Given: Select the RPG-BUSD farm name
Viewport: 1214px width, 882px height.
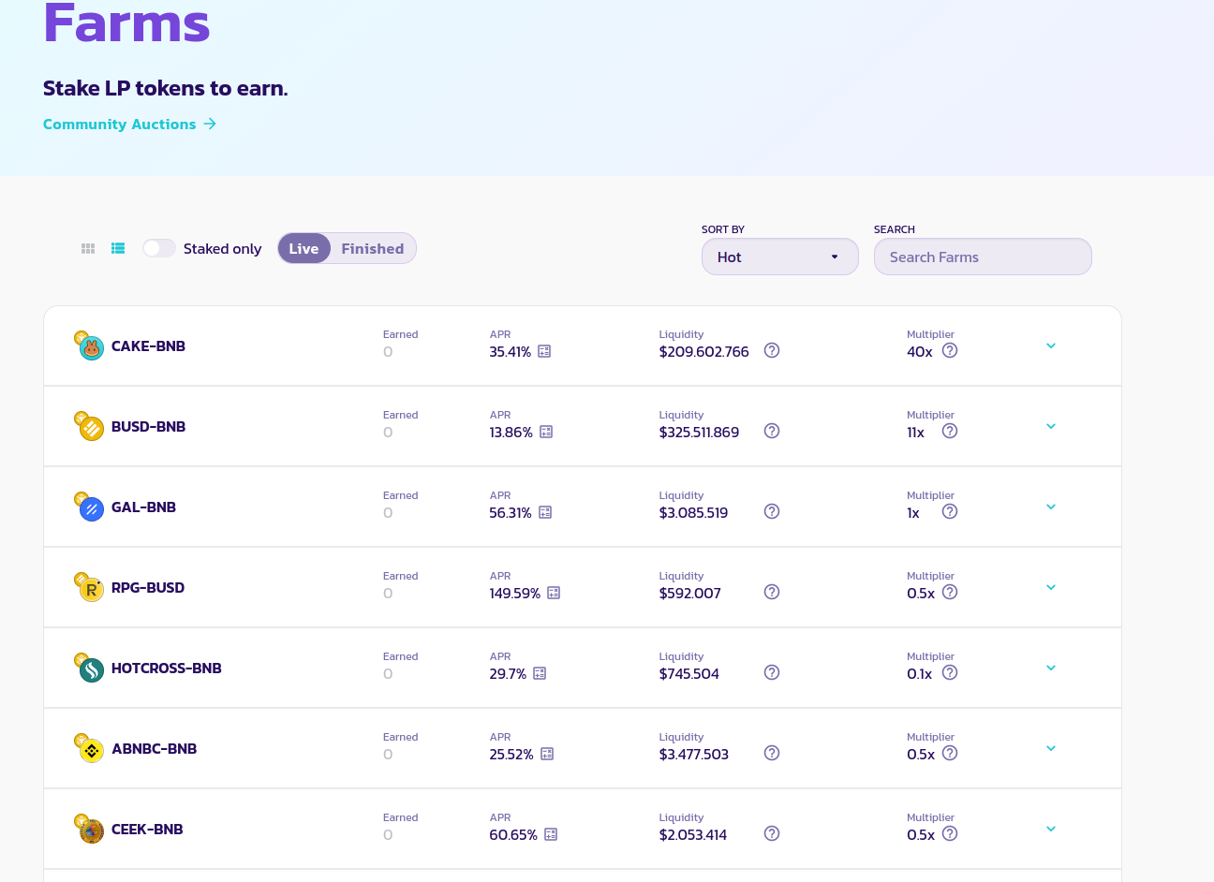Looking at the screenshot, I should [x=148, y=588].
